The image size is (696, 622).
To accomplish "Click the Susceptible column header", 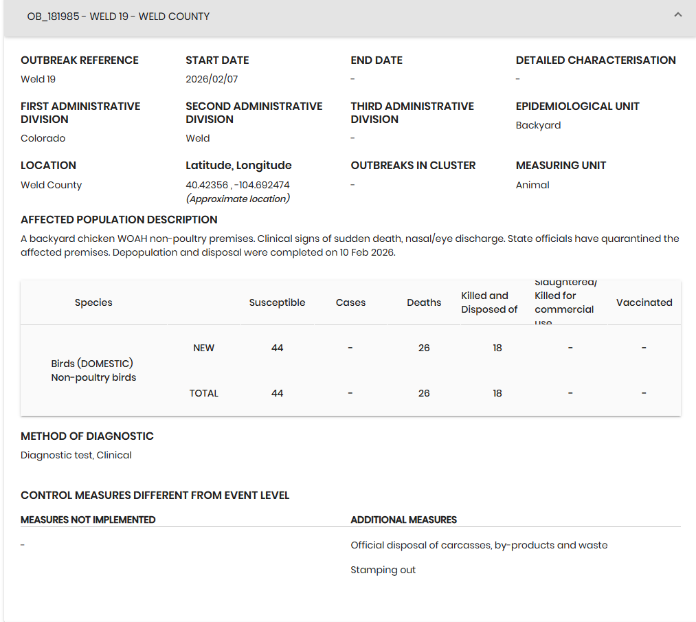I will [x=277, y=302].
